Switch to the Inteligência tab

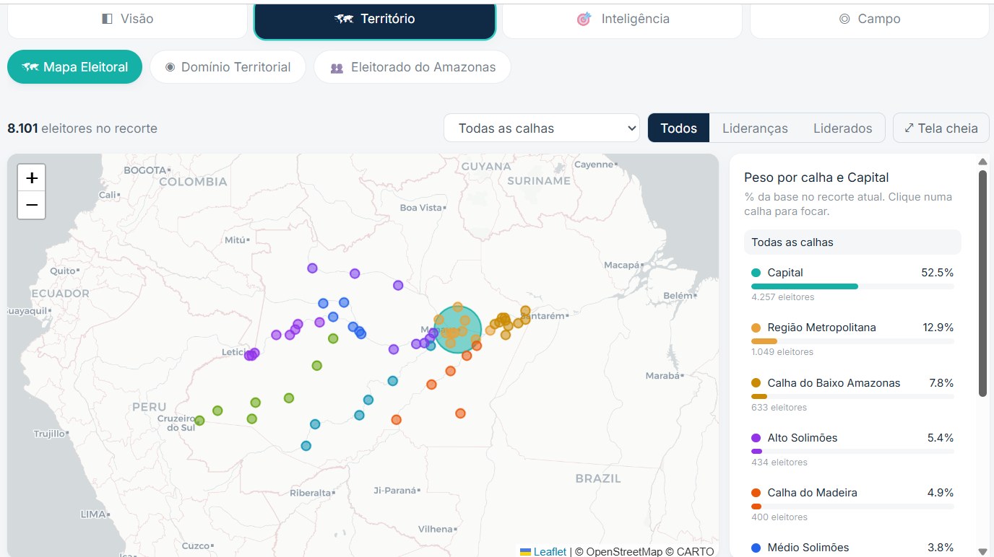[x=622, y=19]
